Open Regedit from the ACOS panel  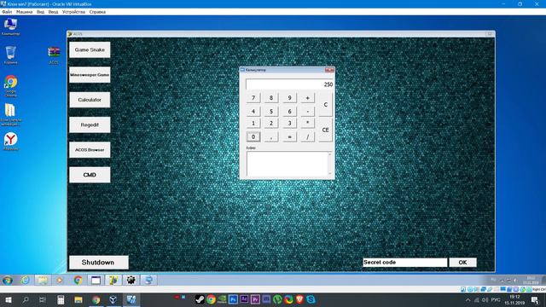(90, 125)
